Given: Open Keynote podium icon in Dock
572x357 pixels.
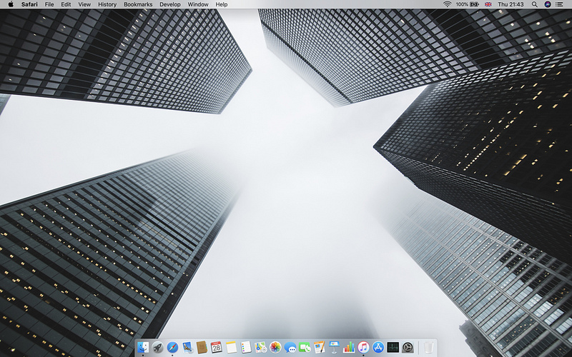Looking at the screenshot, I should coord(334,347).
